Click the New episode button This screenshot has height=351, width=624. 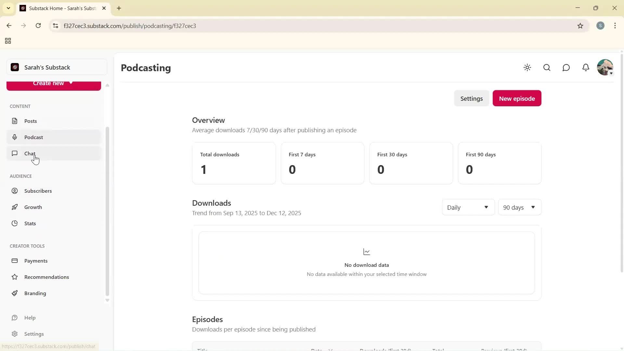(517, 98)
